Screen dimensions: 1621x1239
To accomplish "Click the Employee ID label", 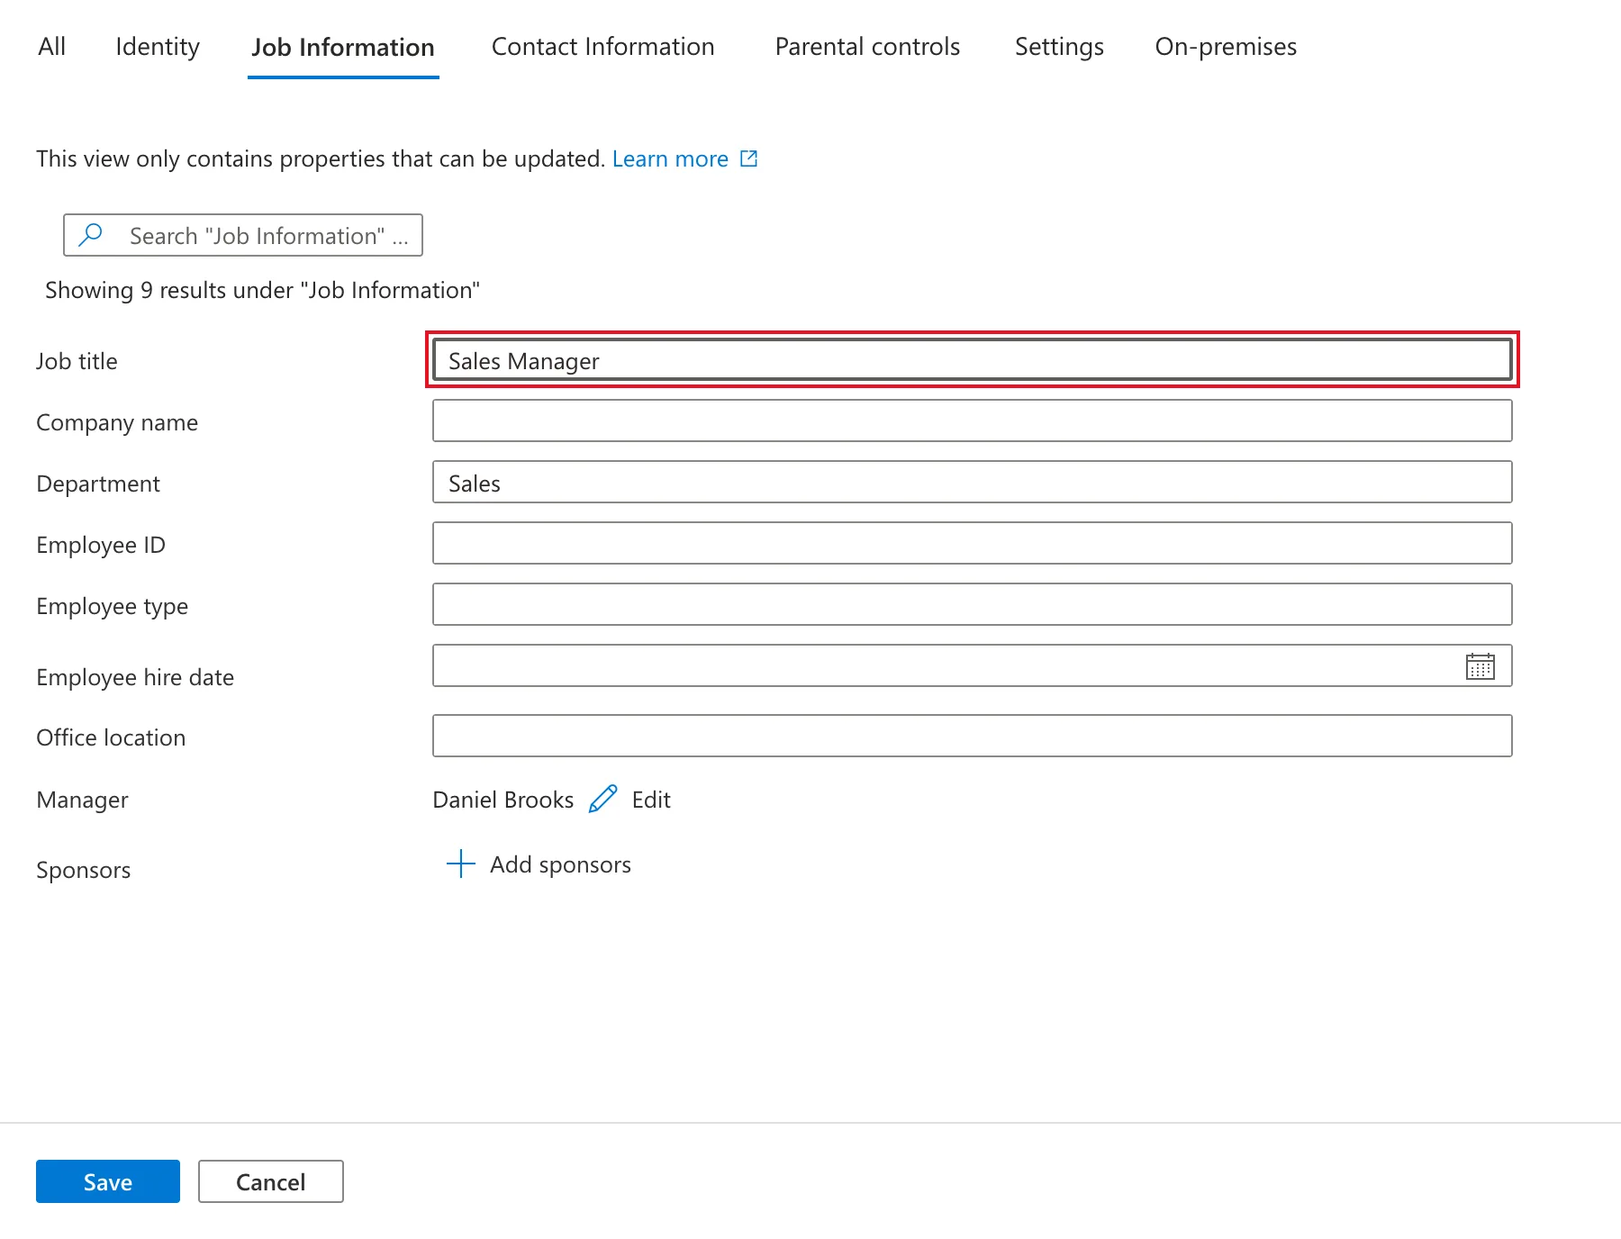I will [101, 545].
